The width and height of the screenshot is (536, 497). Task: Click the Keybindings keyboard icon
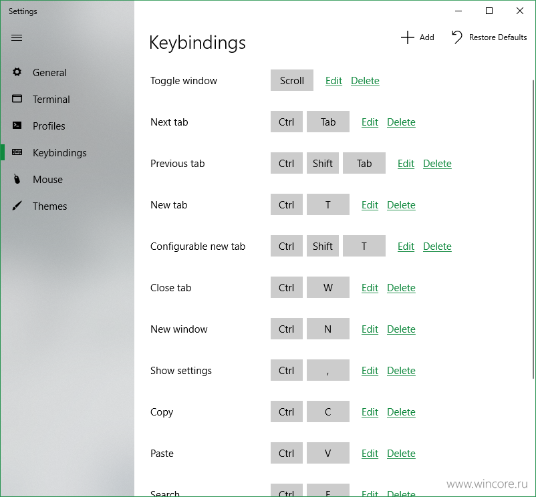coord(17,152)
